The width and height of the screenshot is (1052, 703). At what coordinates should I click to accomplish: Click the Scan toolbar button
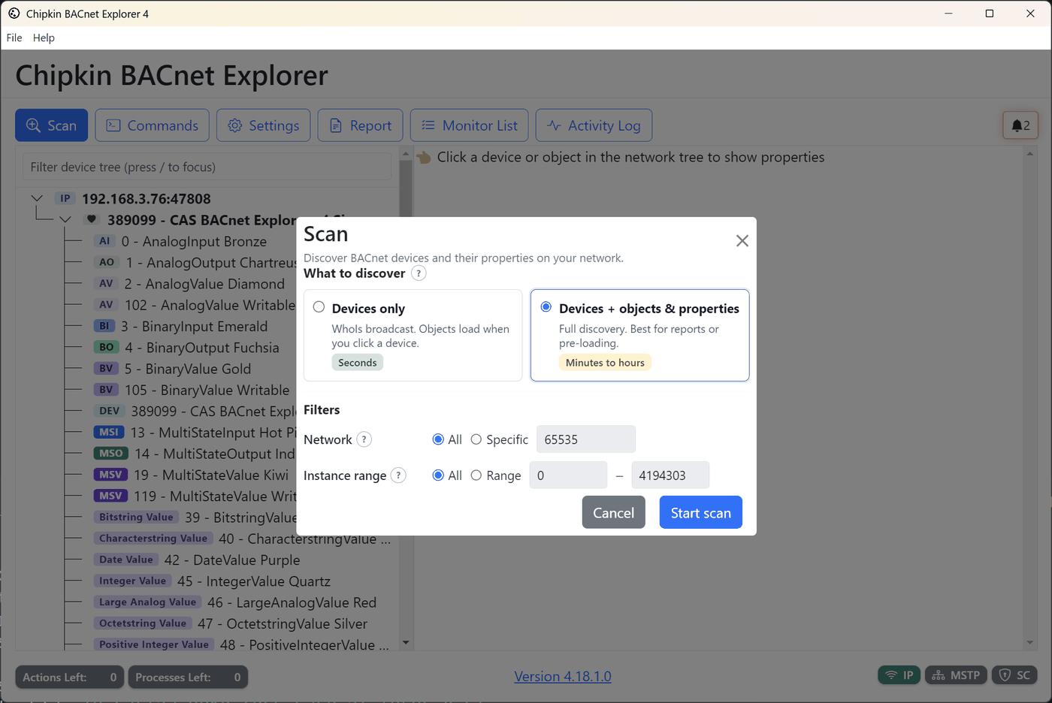51,125
